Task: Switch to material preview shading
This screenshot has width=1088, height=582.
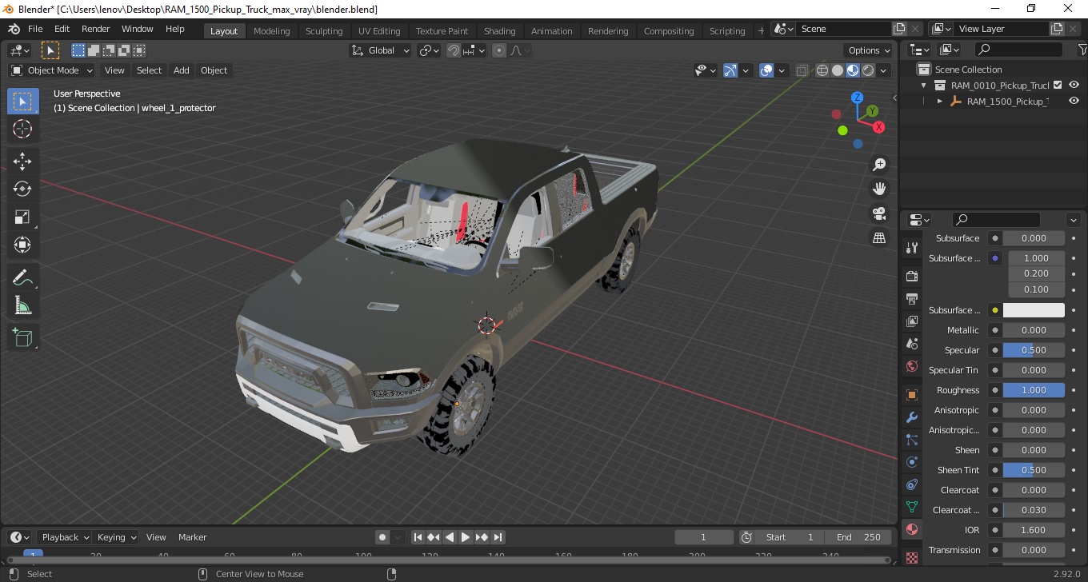Action: pyautogui.click(x=853, y=70)
